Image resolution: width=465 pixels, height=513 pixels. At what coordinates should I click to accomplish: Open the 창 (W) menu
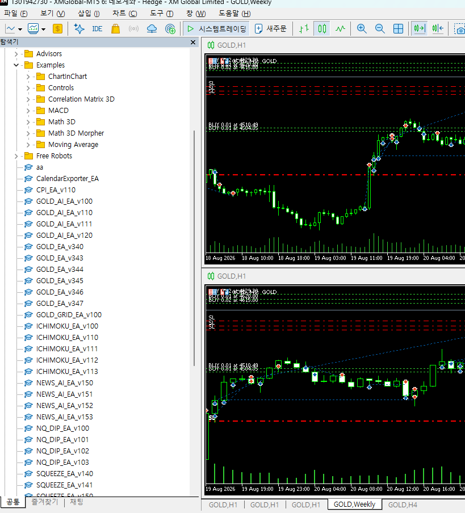pos(196,14)
